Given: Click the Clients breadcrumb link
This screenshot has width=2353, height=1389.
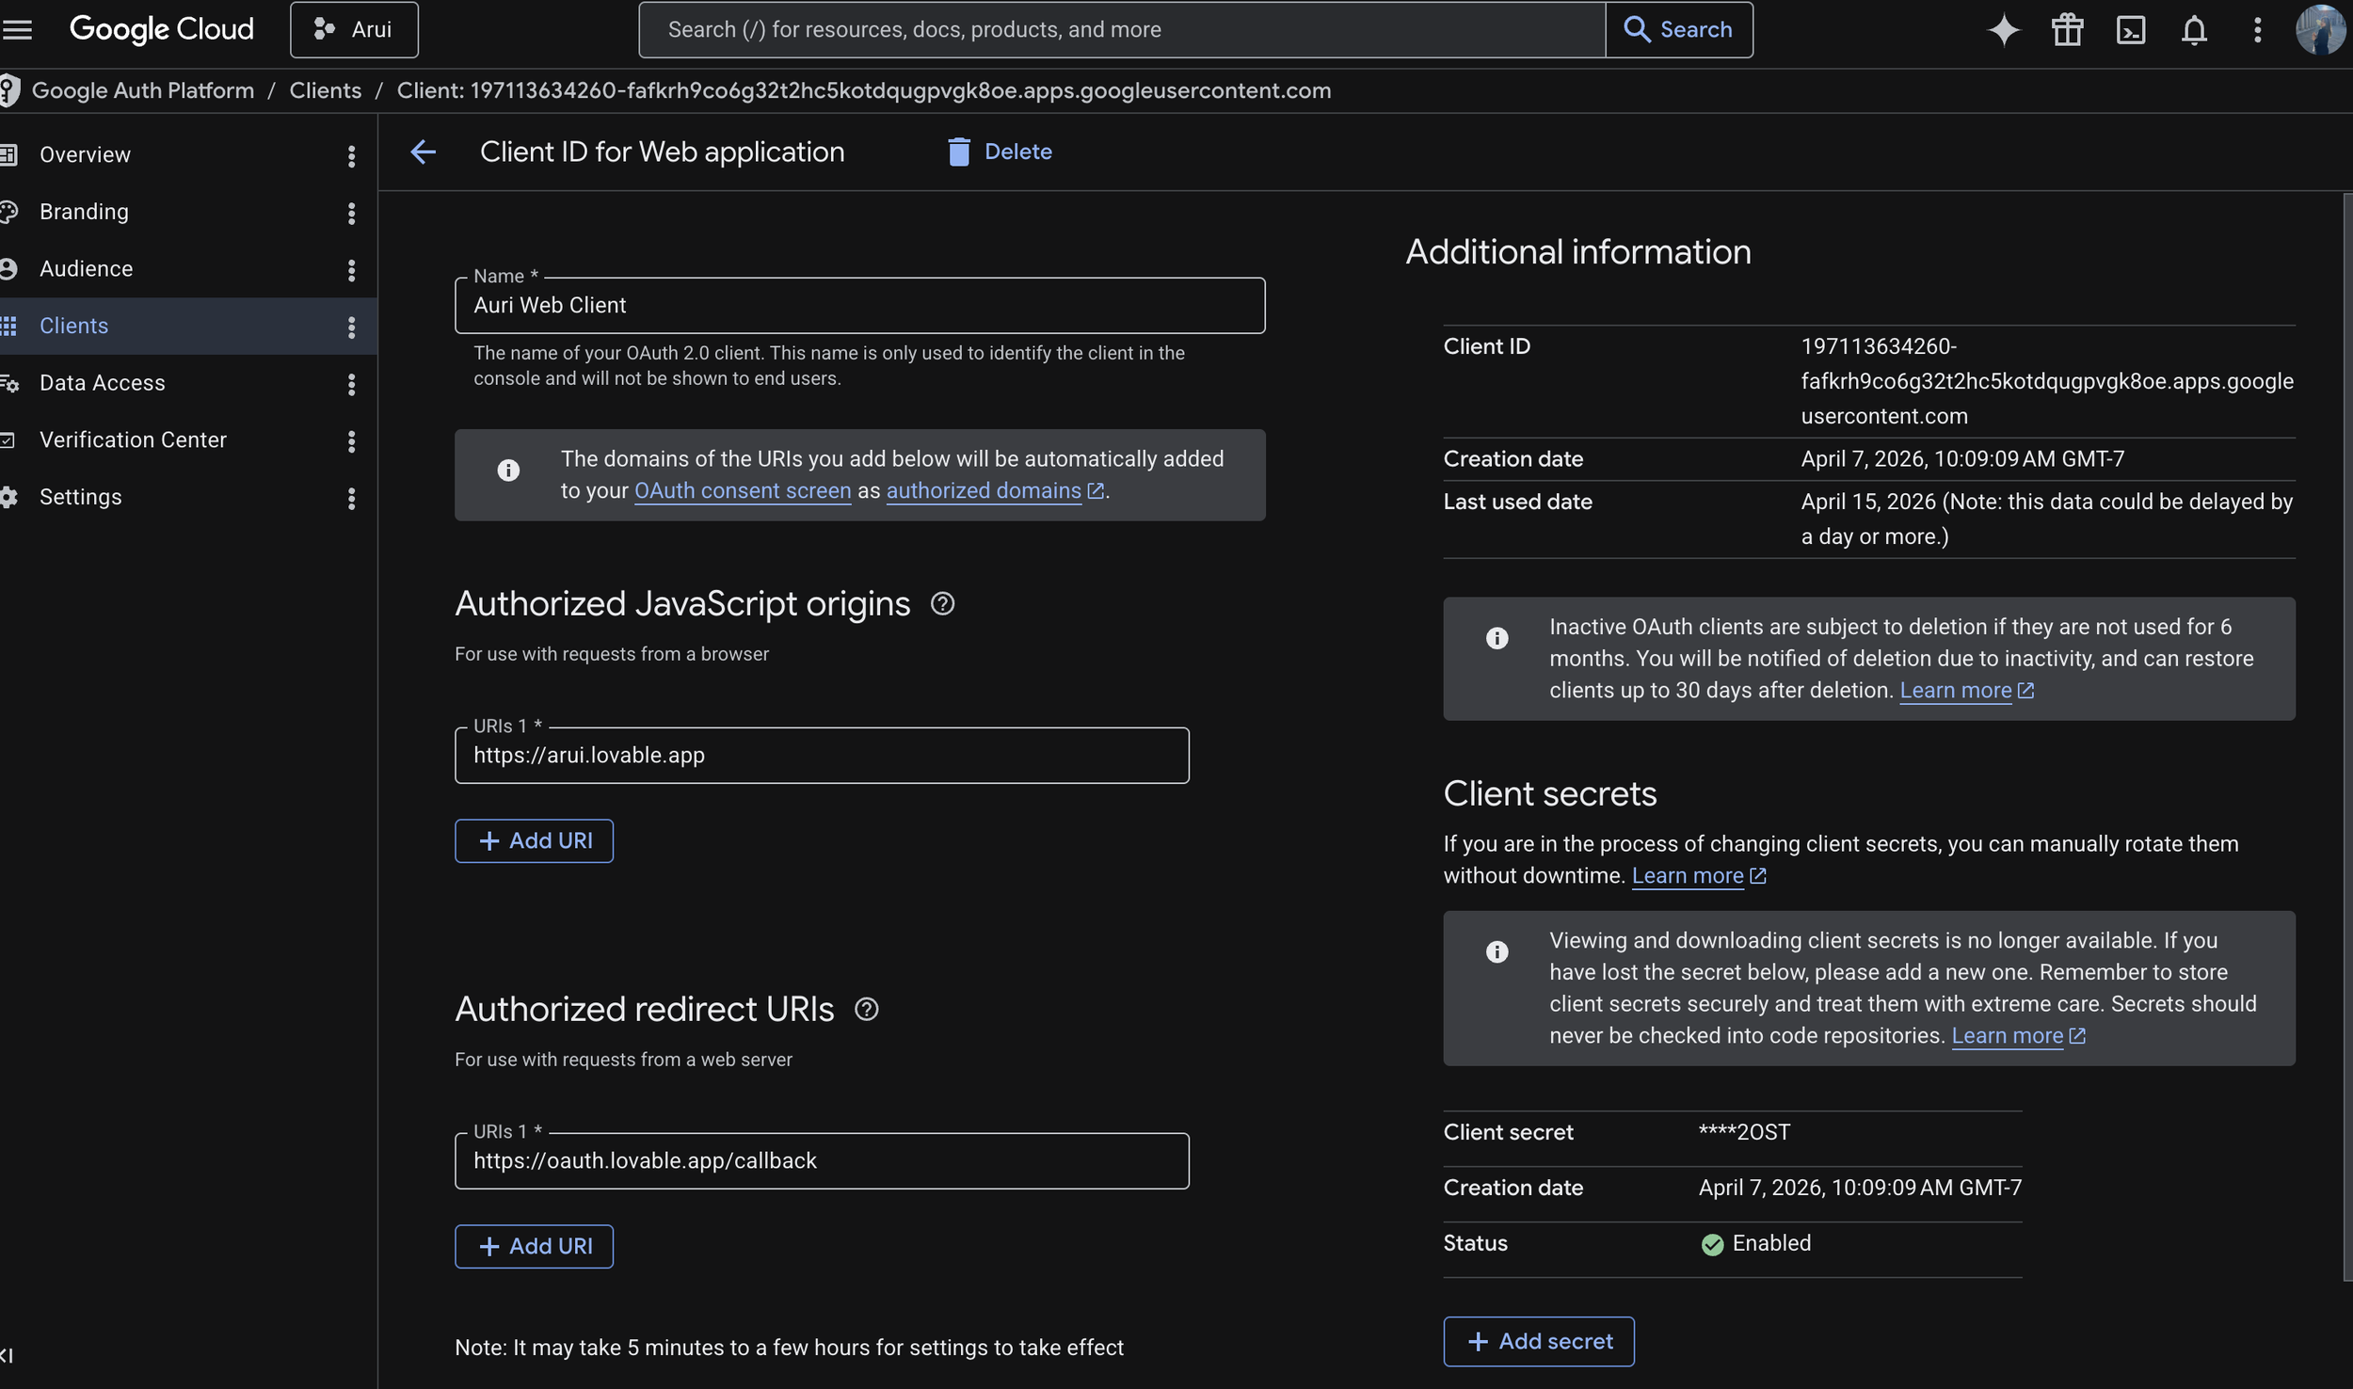Looking at the screenshot, I should pos(326,90).
